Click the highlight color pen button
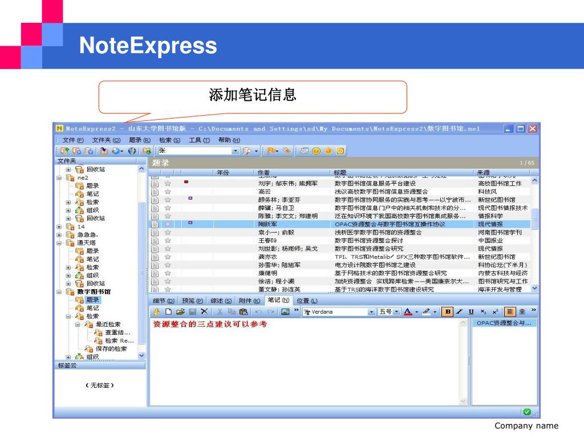 427,312
